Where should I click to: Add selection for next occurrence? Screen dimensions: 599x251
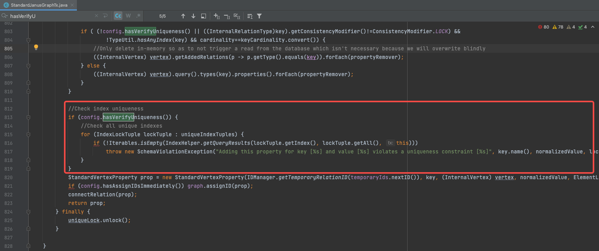(217, 16)
